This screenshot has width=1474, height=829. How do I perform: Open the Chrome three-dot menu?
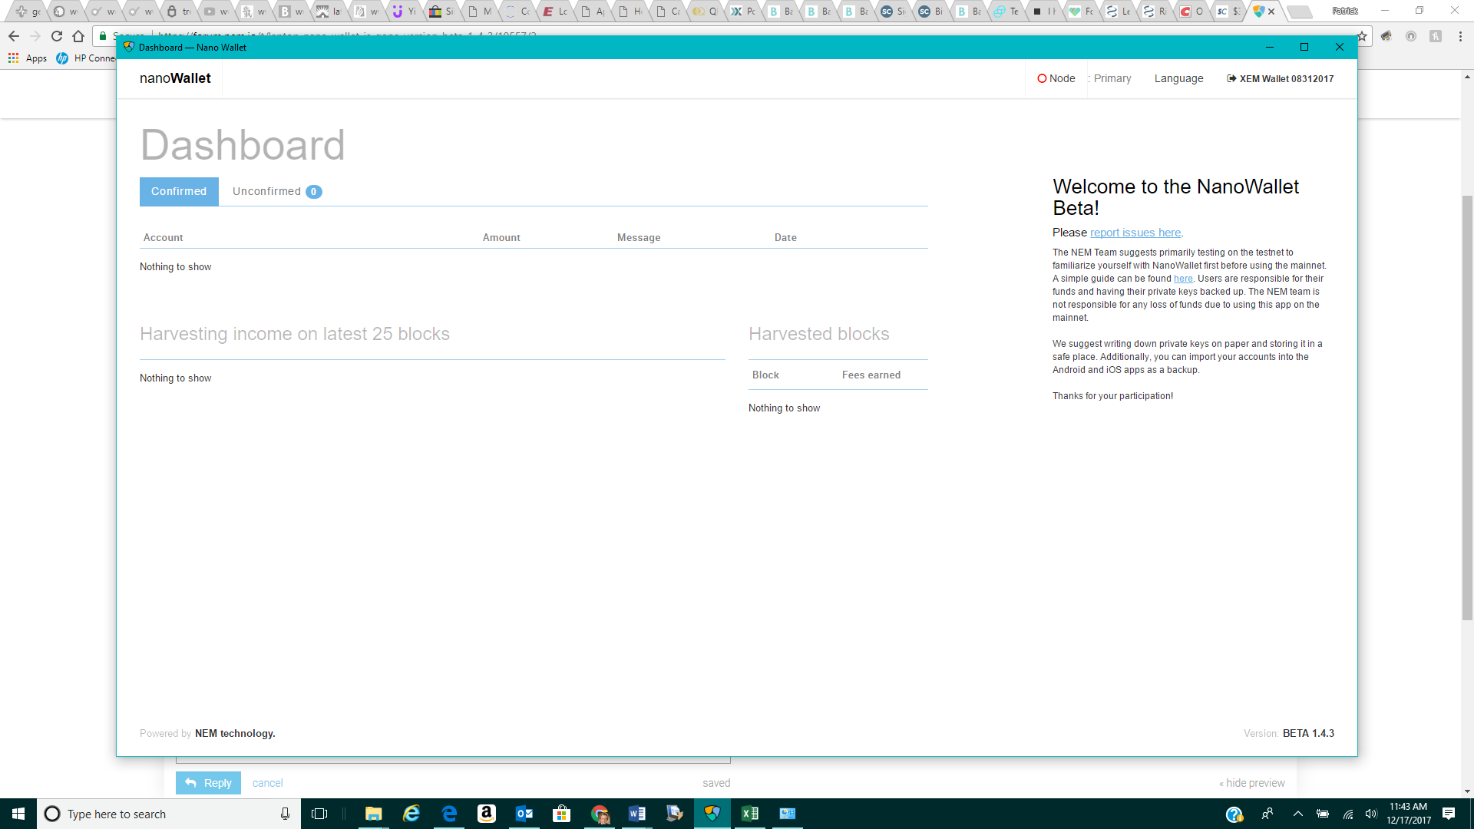(1460, 36)
